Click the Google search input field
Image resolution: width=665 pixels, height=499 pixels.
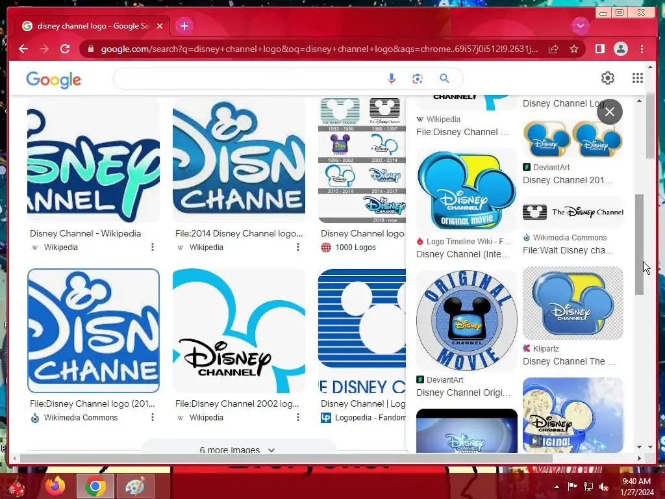coord(249,79)
